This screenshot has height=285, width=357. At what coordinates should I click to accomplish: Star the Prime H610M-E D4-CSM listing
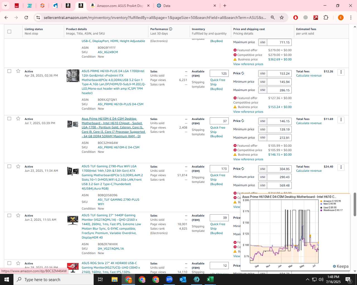point(18,119)
